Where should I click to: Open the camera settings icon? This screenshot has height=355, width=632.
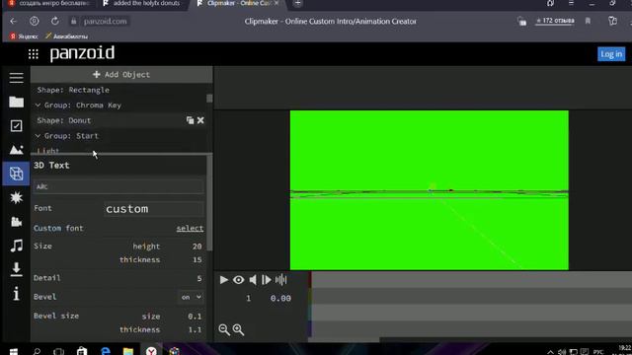pyautogui.click(x=16, y=222)
